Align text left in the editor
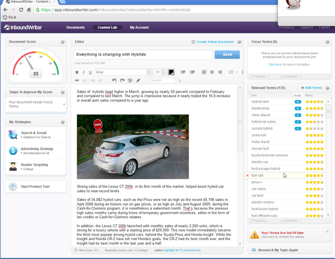 click(204, 72)
